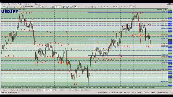Click the Zoom Out magnifier icon
Image resolution: width=173 pixels, height=97 pixels.
pyautogui.click(x=49, y=7)
